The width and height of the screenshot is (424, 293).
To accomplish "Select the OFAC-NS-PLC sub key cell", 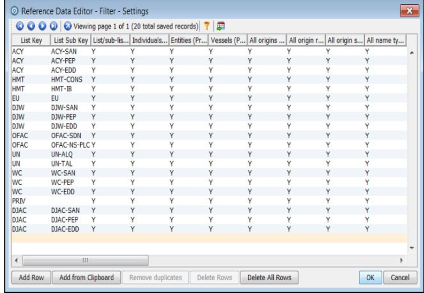I will (x=71, y=145).
